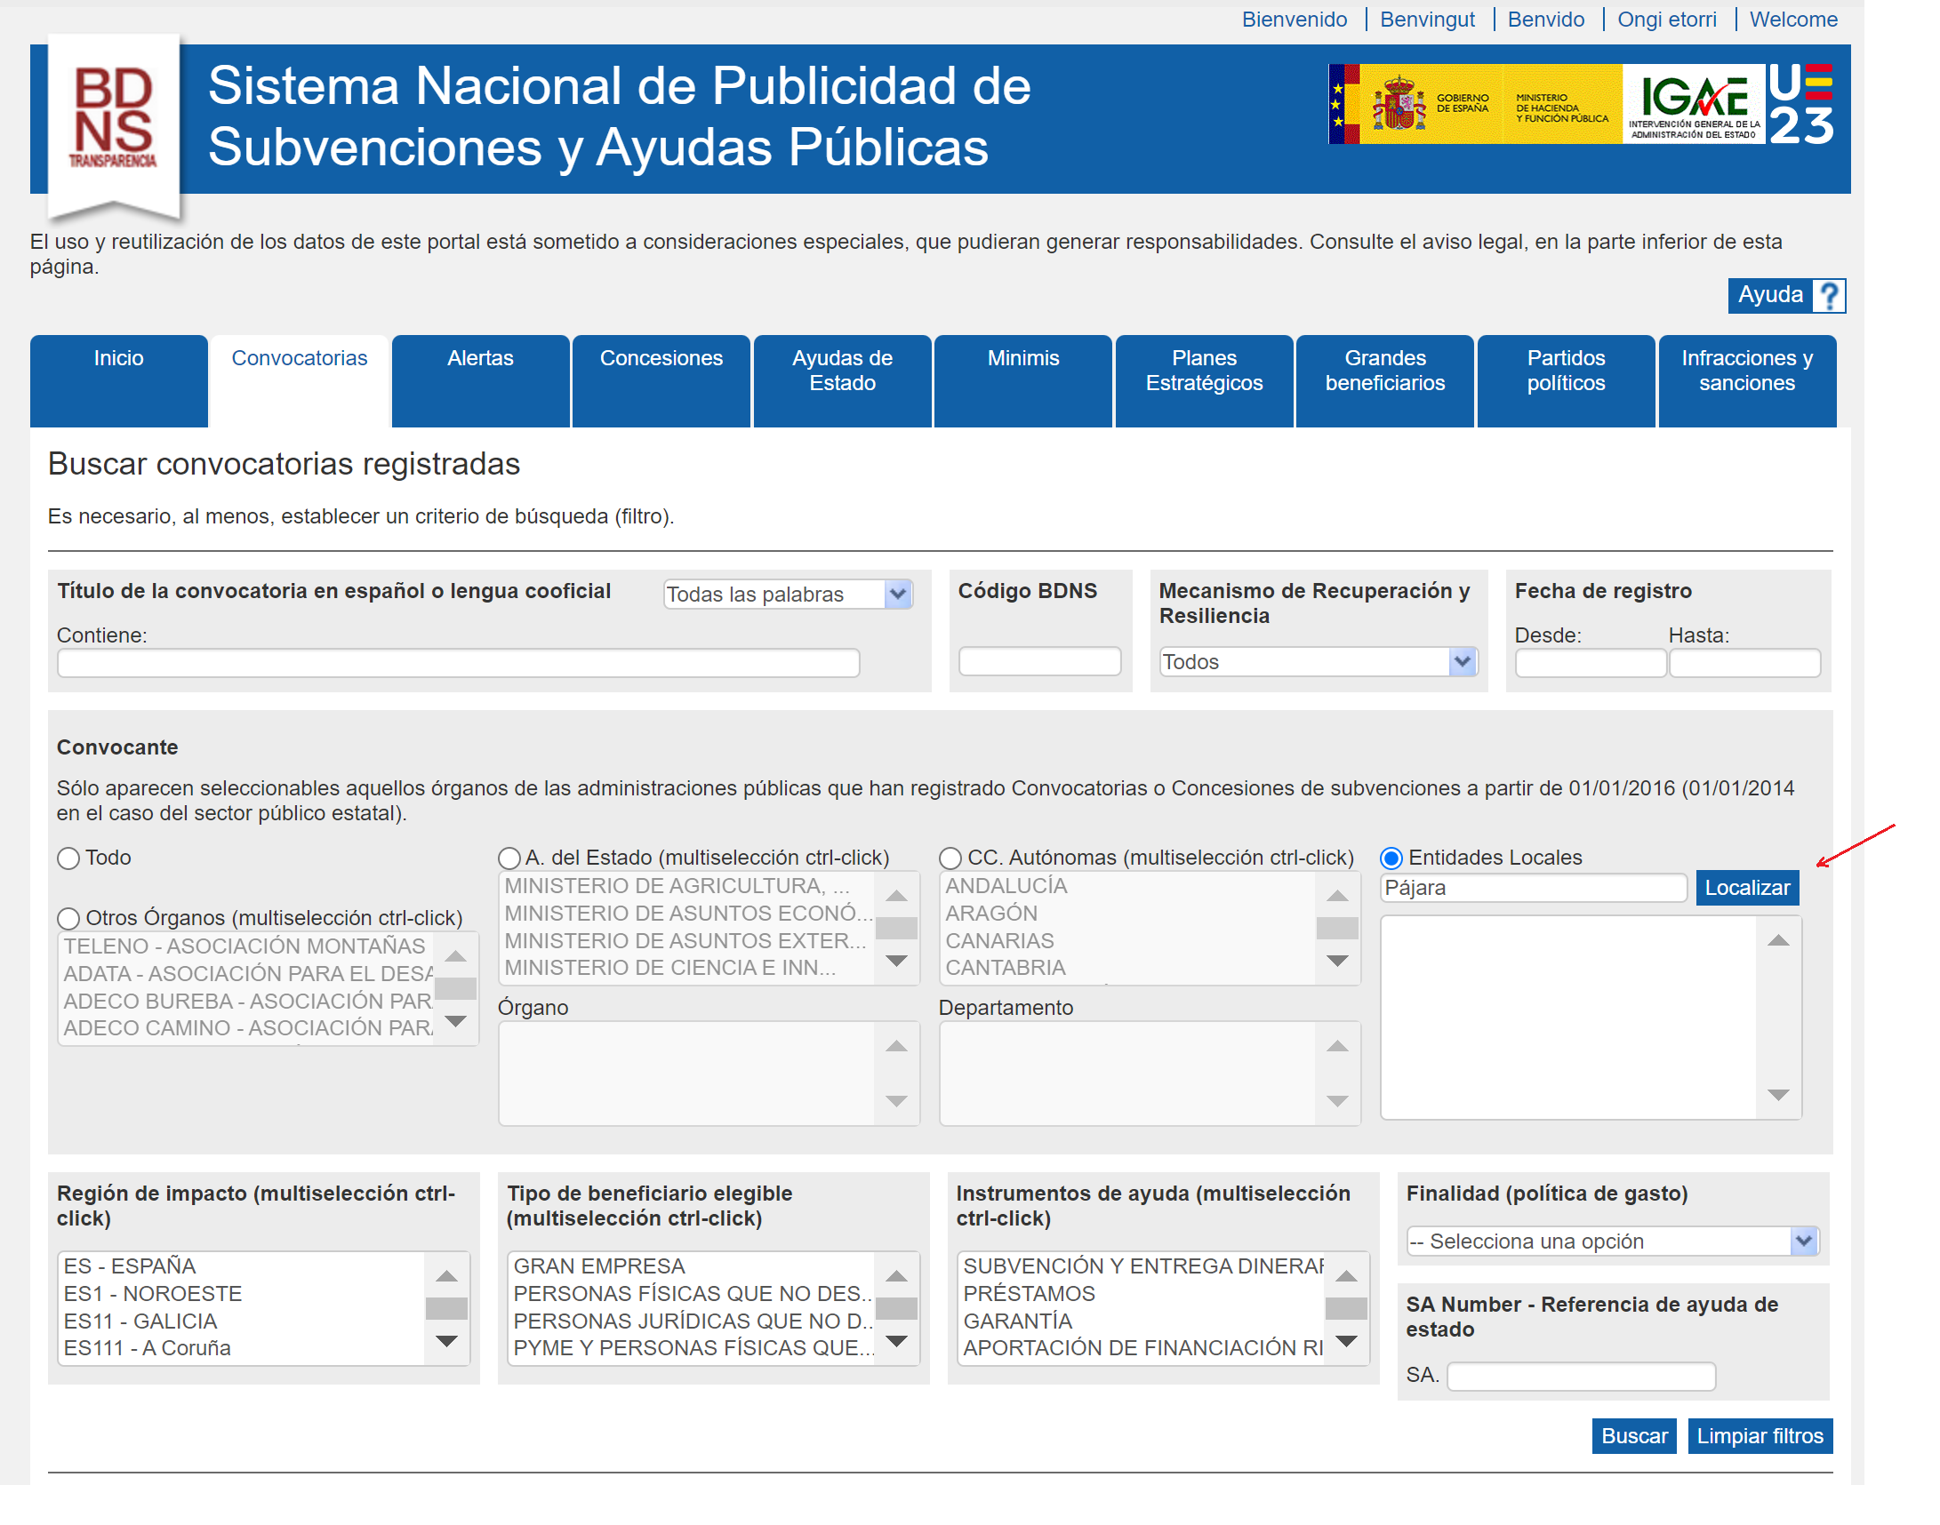1940x1525 pixels.
Task: Click down arrow in Entidades Locales results list
Action: 1778,1095
